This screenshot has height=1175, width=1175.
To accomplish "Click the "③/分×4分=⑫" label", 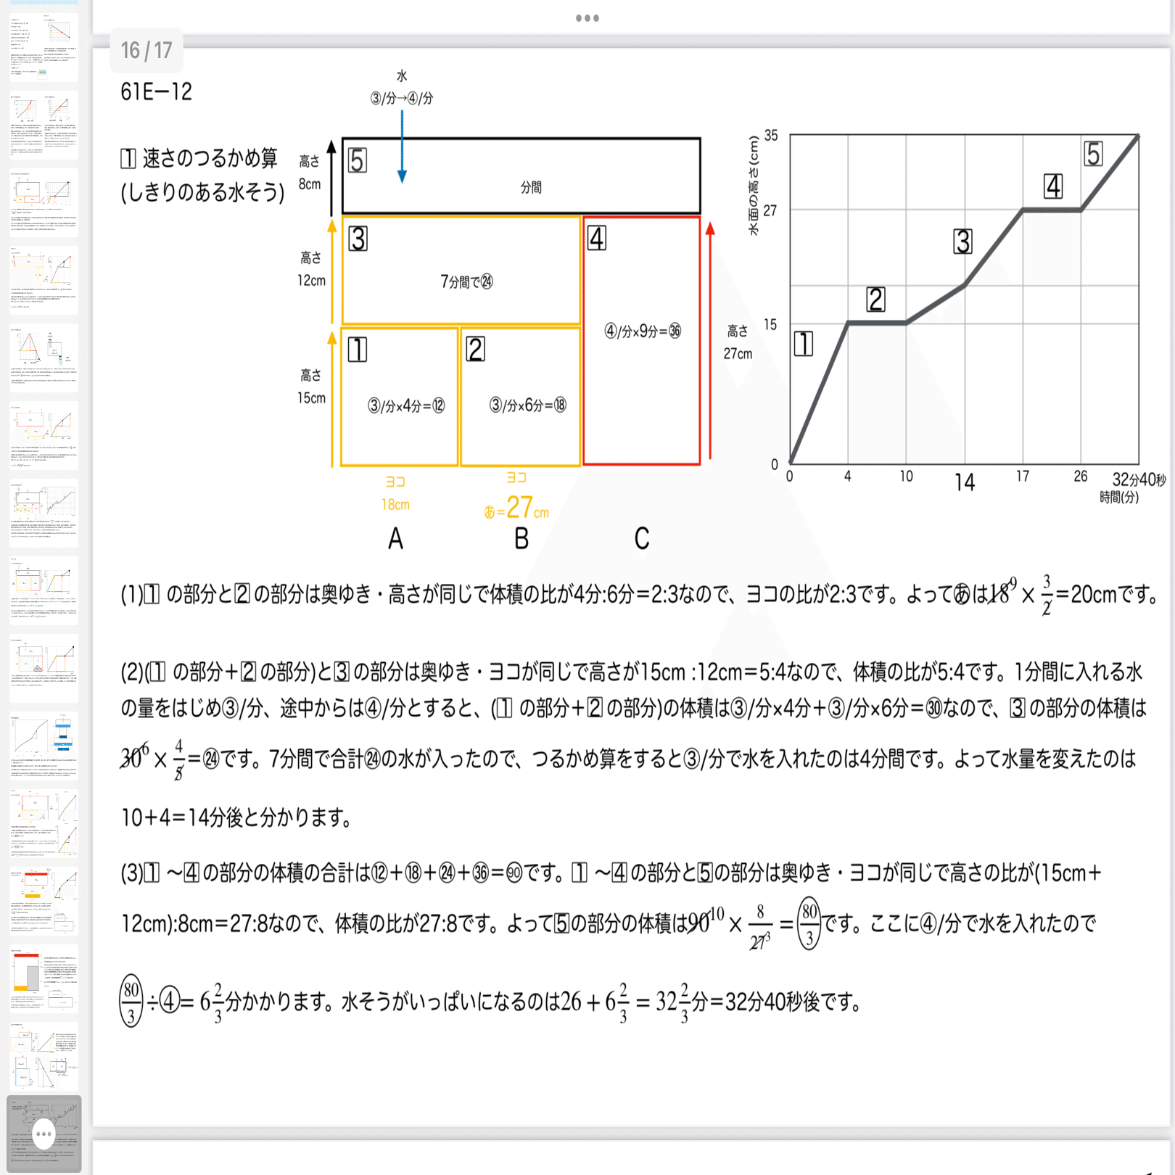I will [406, 405].
